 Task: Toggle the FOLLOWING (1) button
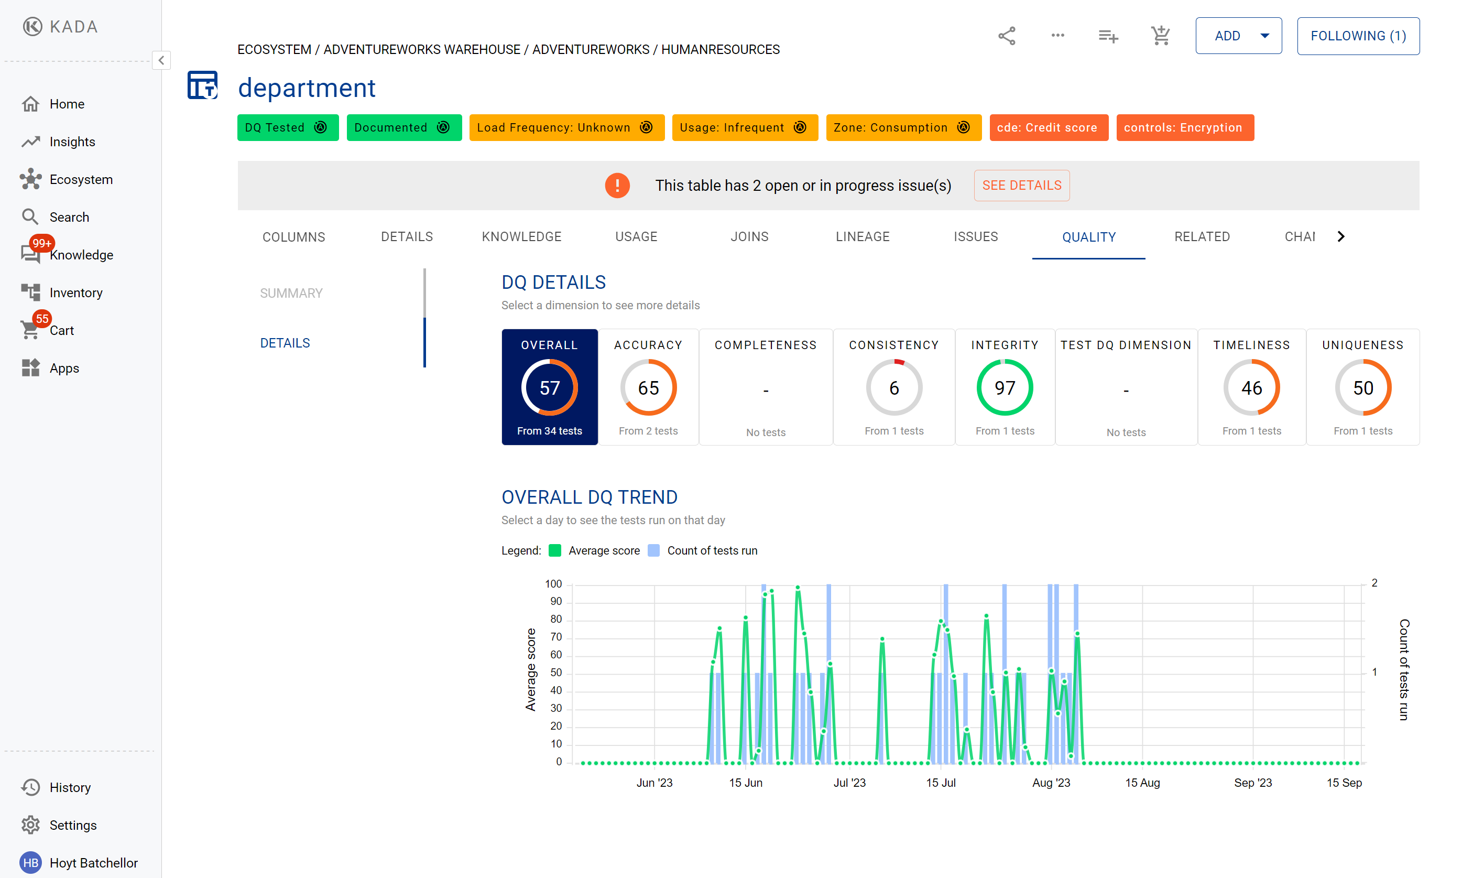click(x=1357, y=36)
